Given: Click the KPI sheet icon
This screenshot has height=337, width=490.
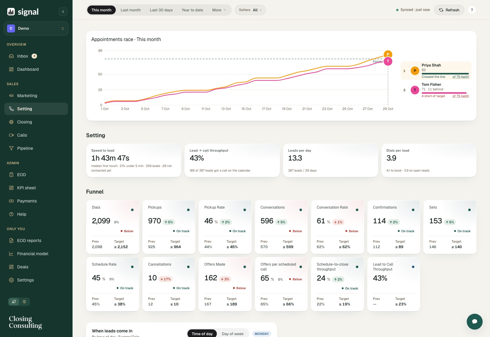Looking at the screenshot, I should (x=11, y=188).
